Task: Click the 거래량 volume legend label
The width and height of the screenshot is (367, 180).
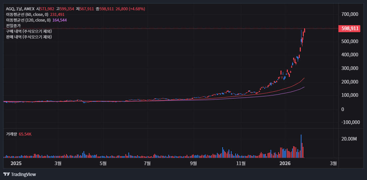Action: 11,134
